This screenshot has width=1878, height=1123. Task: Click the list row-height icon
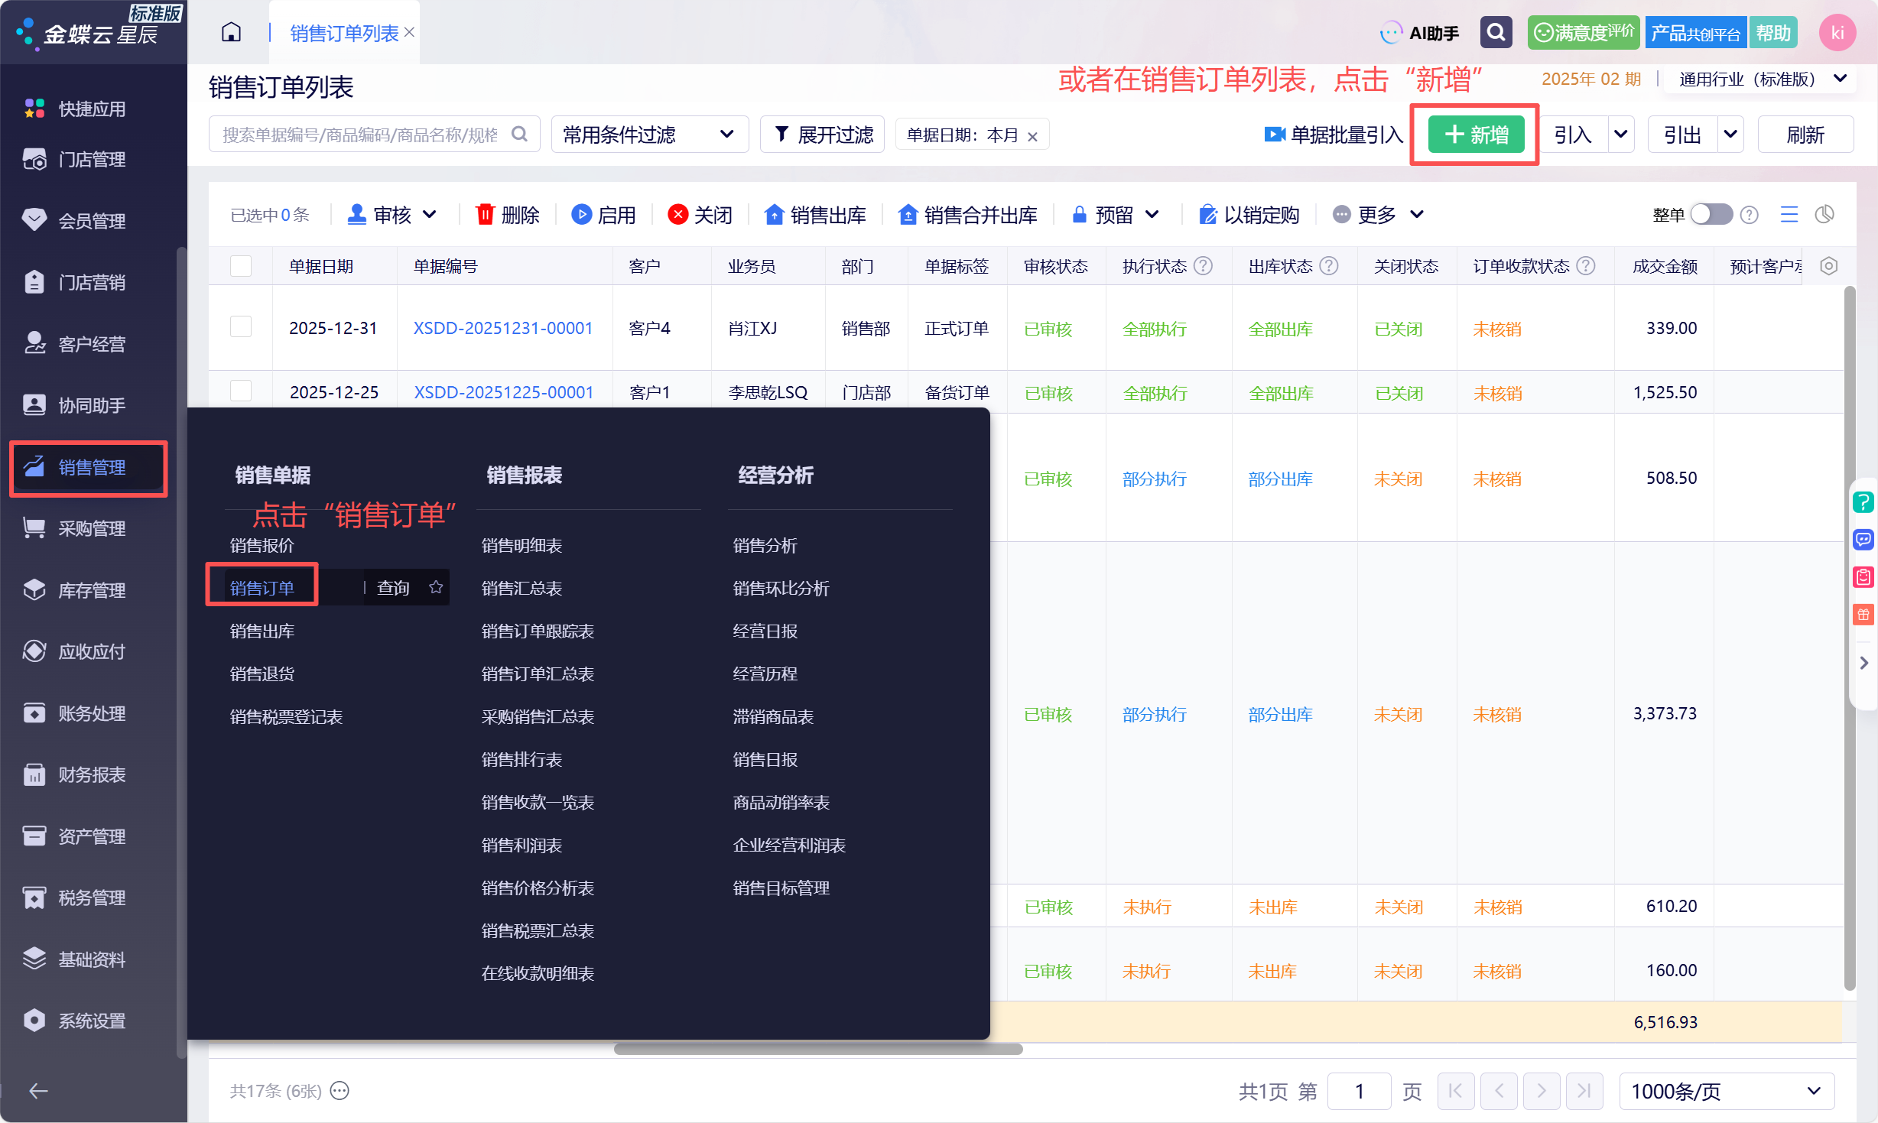click(x=1789, y=215)
